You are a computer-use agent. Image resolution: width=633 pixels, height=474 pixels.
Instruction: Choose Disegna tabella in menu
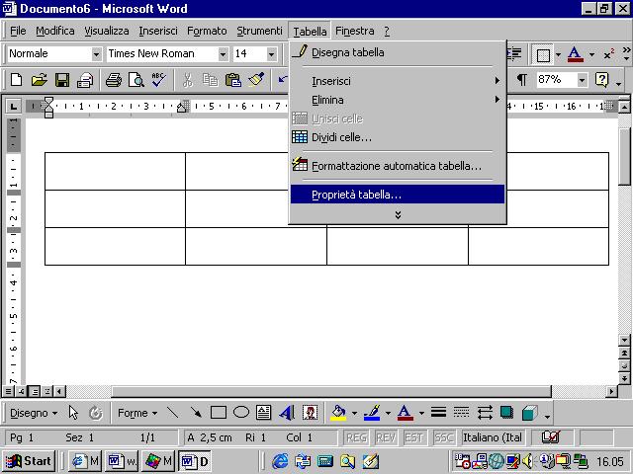(398, 52)
